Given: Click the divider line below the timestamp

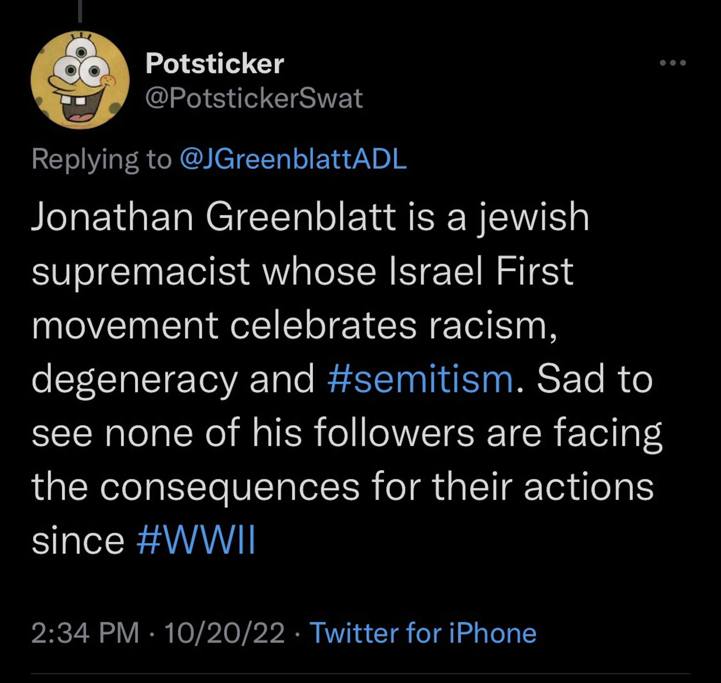Looking at the screenshot, I should [360, 674].
